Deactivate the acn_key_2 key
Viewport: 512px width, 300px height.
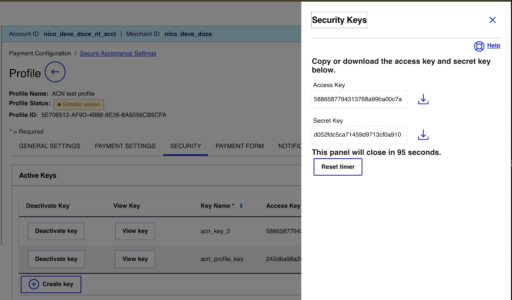pos(56,231)
